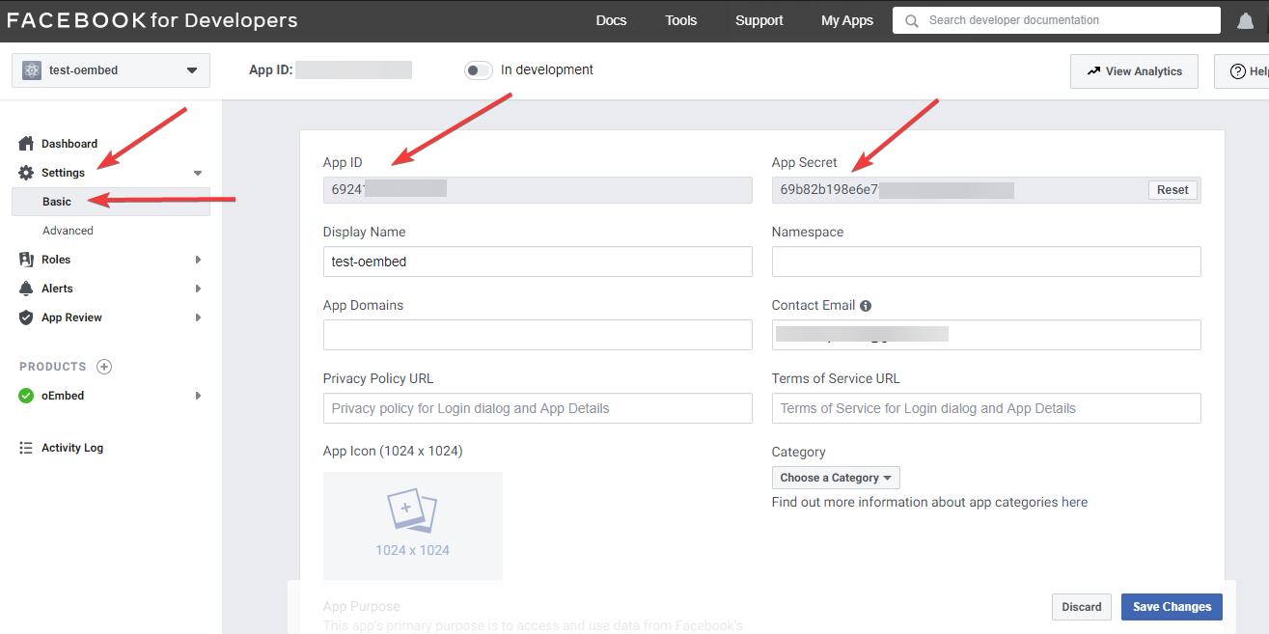Click the Reset App Secret button
The width and height of the screenshot is (1269, 634).
point(1172,190)
